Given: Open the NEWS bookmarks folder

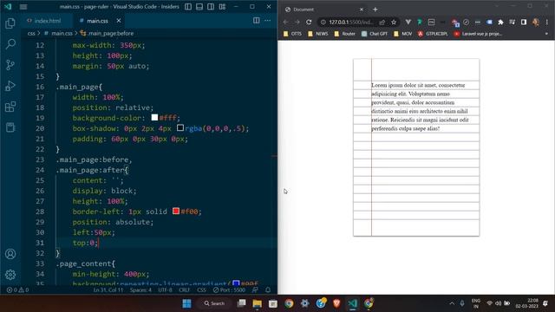Looking at the screenshot, I should pyautogui.click(x=318, y=34).
